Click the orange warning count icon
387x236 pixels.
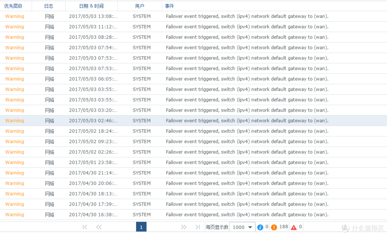[x=274, y=227]
